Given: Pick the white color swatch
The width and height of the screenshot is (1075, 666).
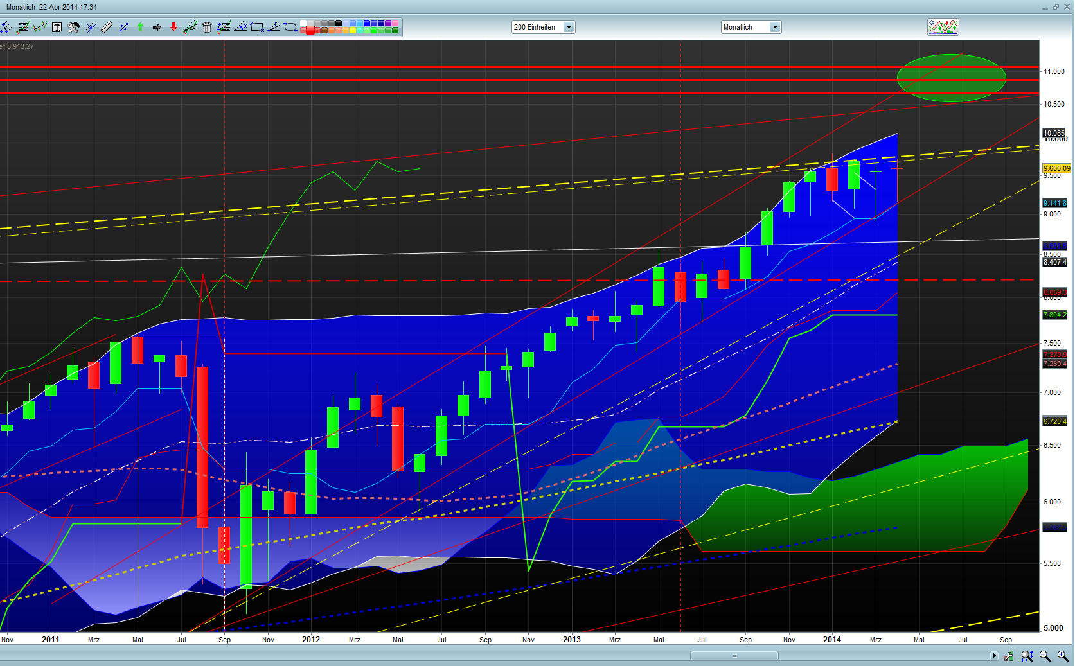Looking at the screenshot, I should [303, 23].
